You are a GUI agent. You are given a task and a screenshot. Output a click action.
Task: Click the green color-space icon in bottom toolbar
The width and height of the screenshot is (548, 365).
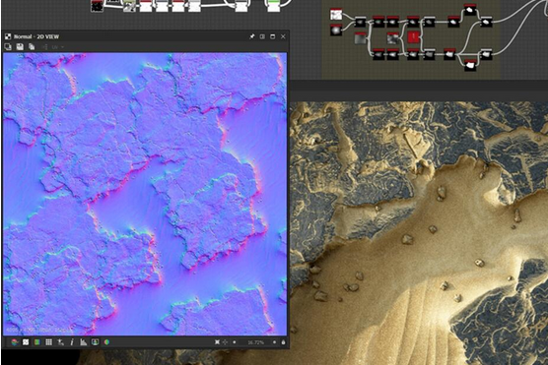[37, 342]
